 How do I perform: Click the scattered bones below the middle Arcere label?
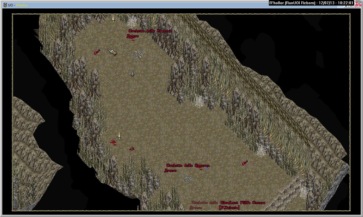187,178
